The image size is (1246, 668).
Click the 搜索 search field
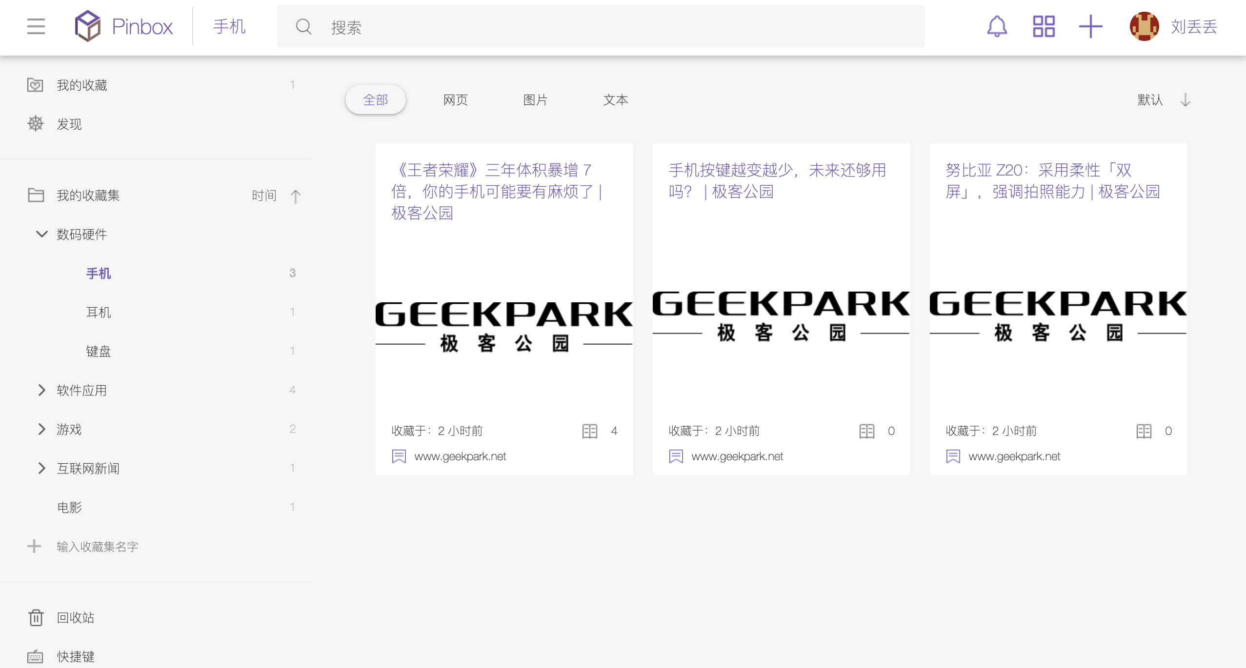pos(600,27)
